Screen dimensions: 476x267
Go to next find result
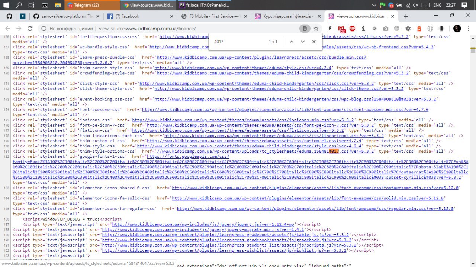[x=303, y=42]
